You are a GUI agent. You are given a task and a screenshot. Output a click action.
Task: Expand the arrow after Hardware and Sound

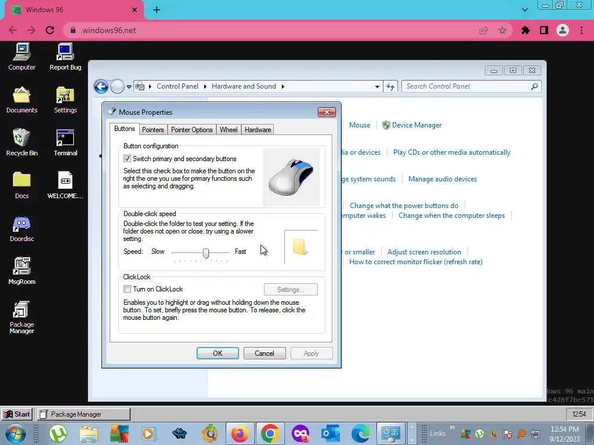coord(282,87)
